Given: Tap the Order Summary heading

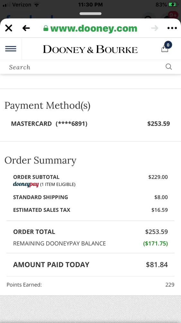Looking at the screenshot, I should [x=41, y=160].
